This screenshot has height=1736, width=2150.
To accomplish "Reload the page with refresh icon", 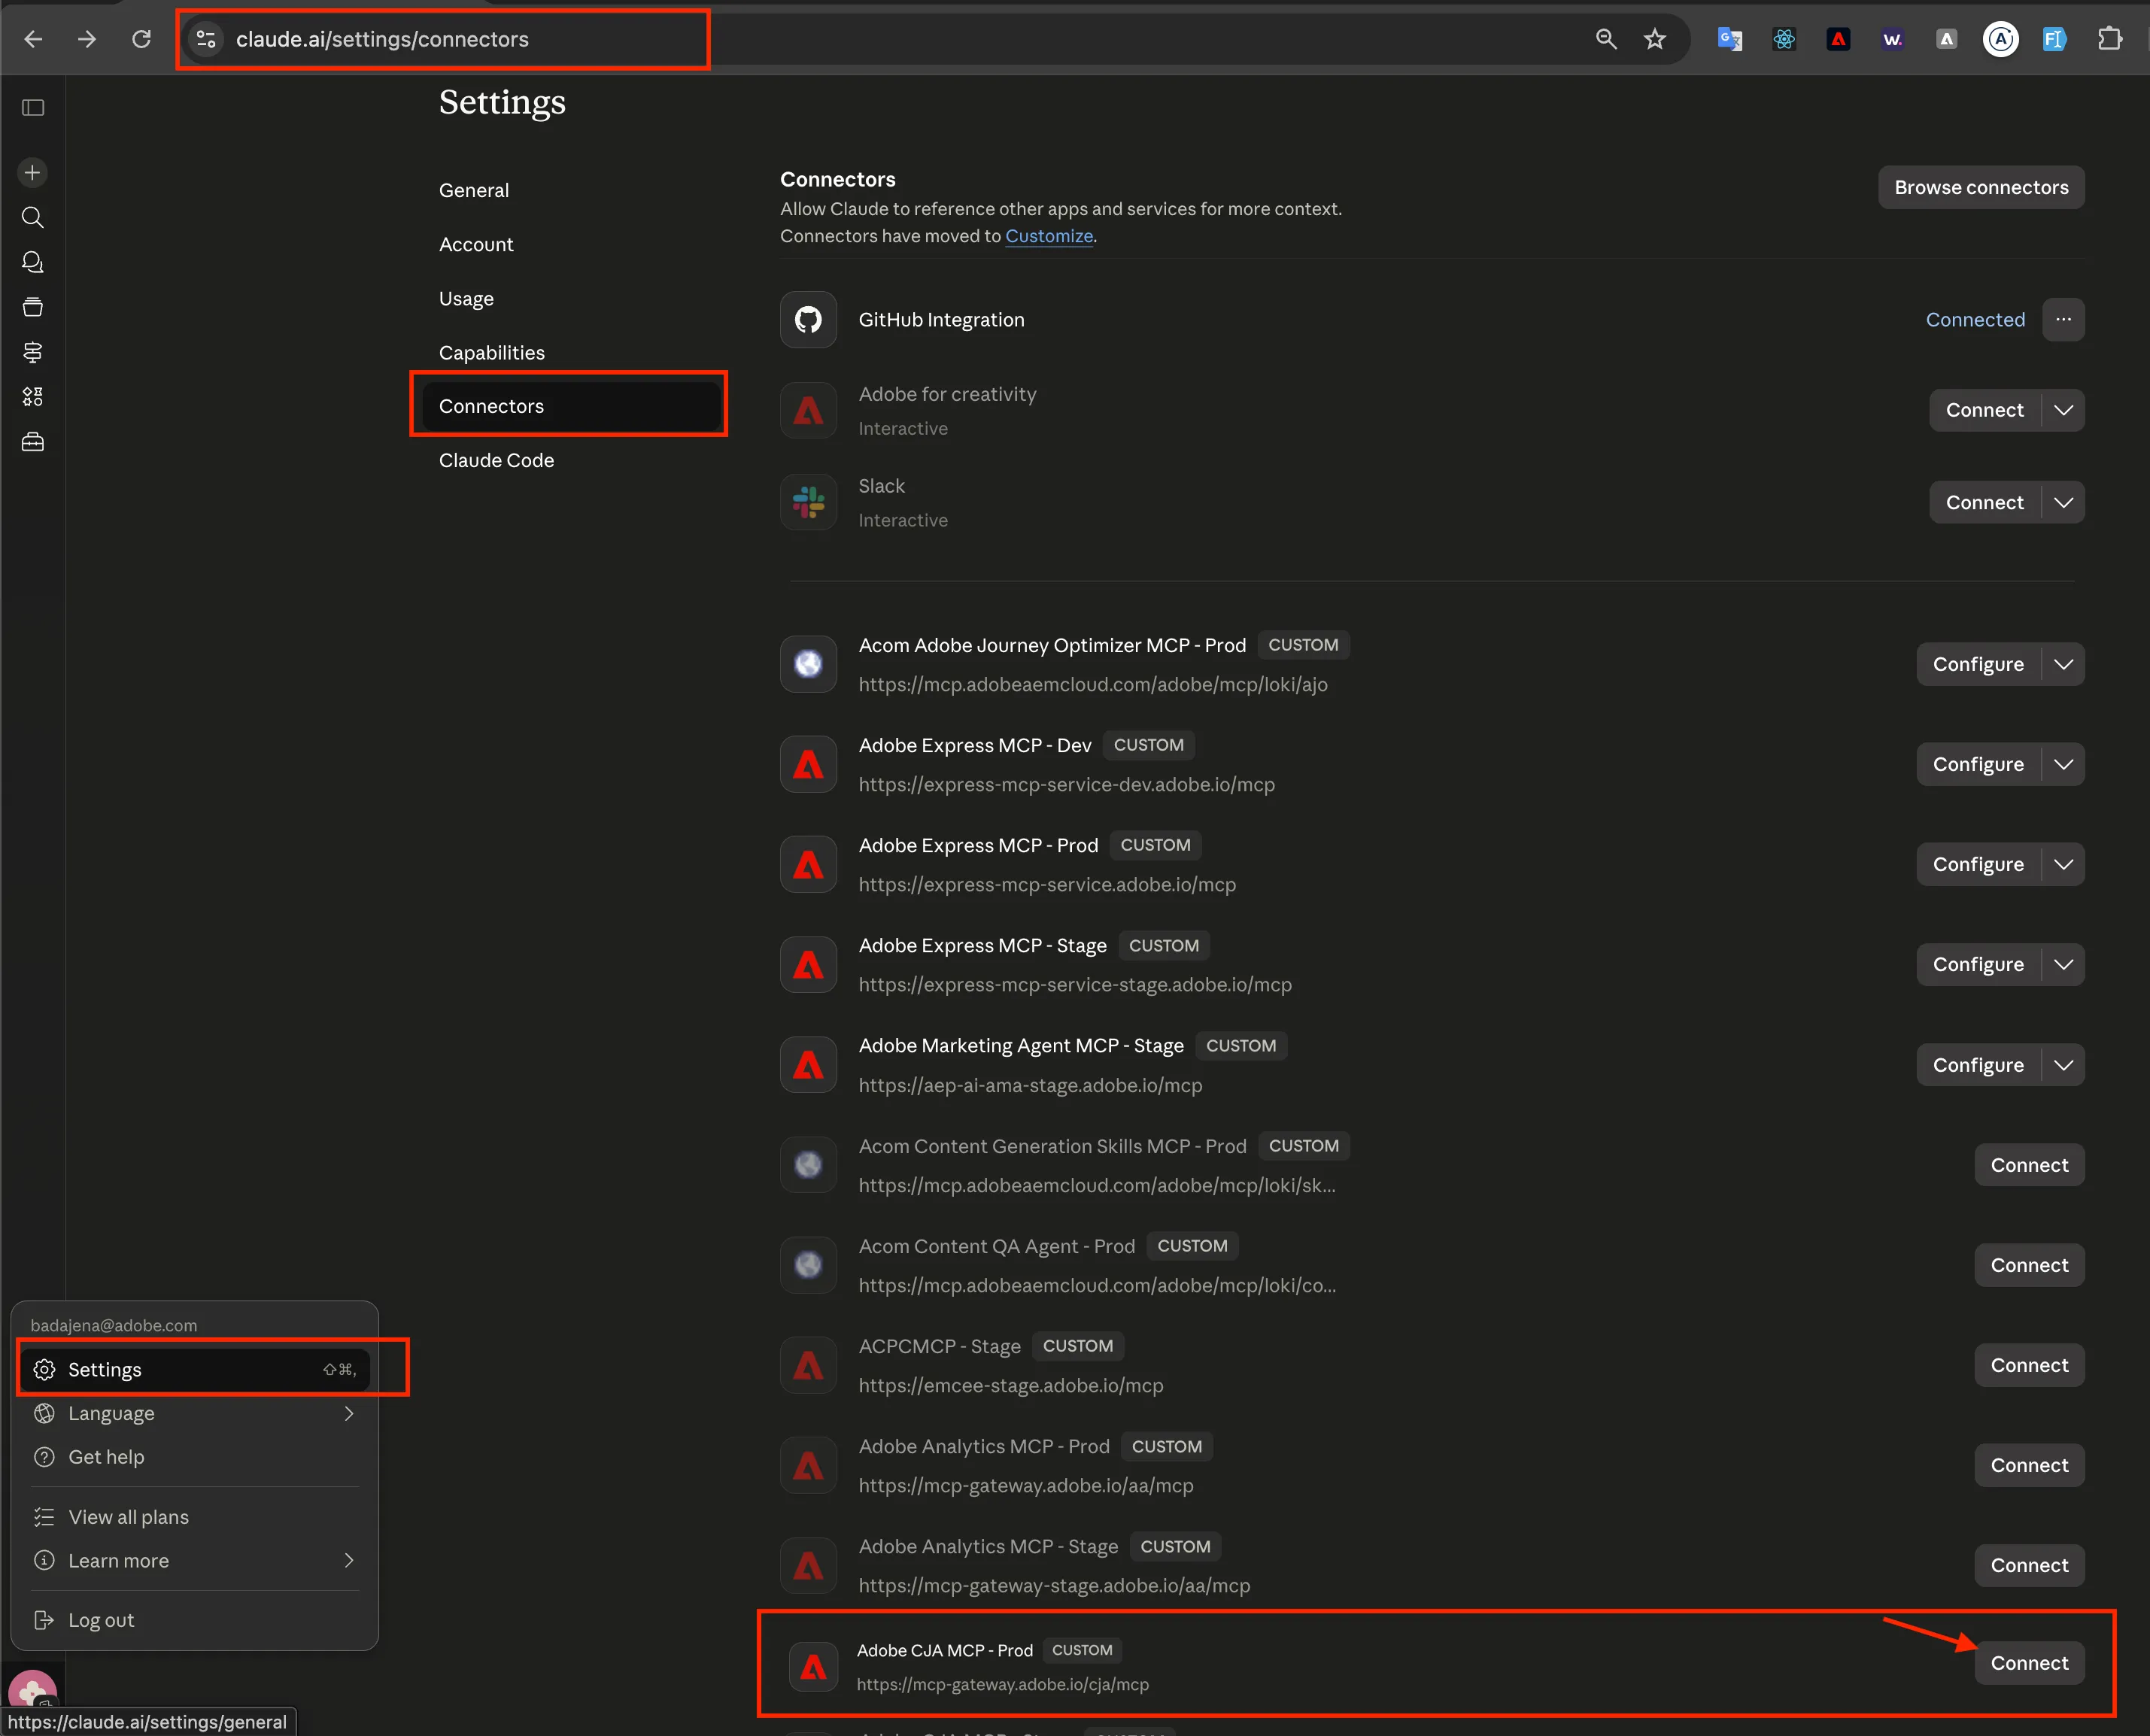I will pyautogui.click(x=142, y=39).
